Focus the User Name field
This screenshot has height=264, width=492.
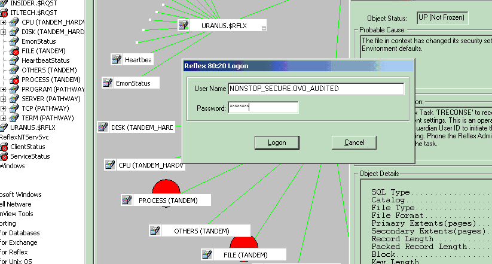pos(316,89)
